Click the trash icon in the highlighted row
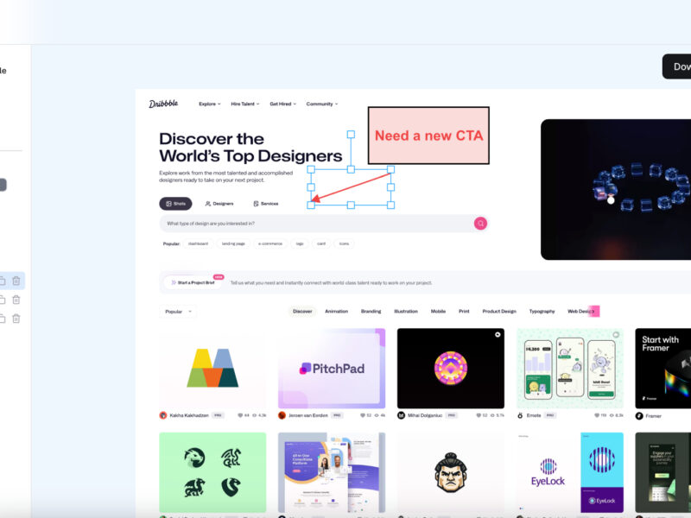The width and height of the screenshot is (691, 518). pos(16,281)
